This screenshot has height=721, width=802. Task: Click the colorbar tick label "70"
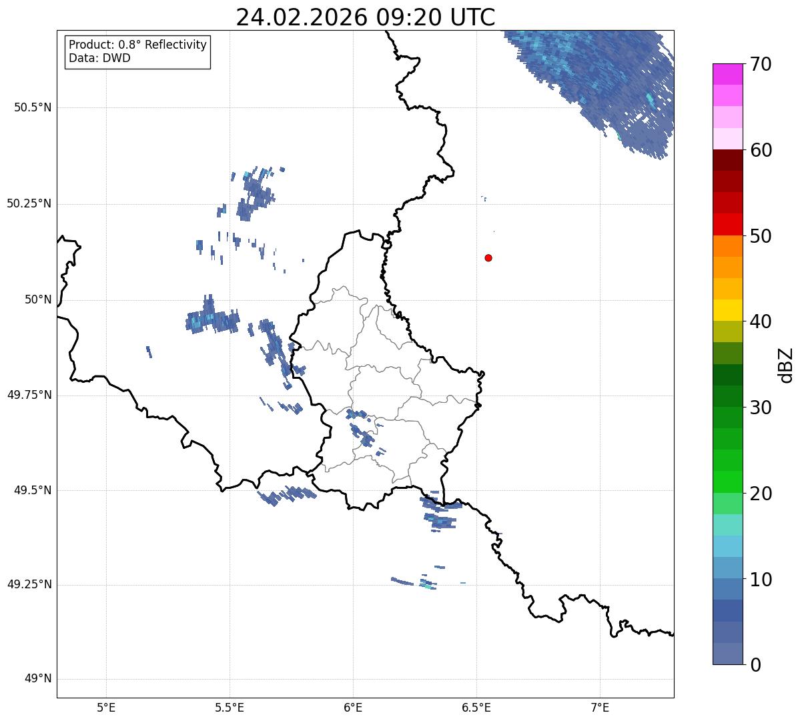(x=761, y=65)
